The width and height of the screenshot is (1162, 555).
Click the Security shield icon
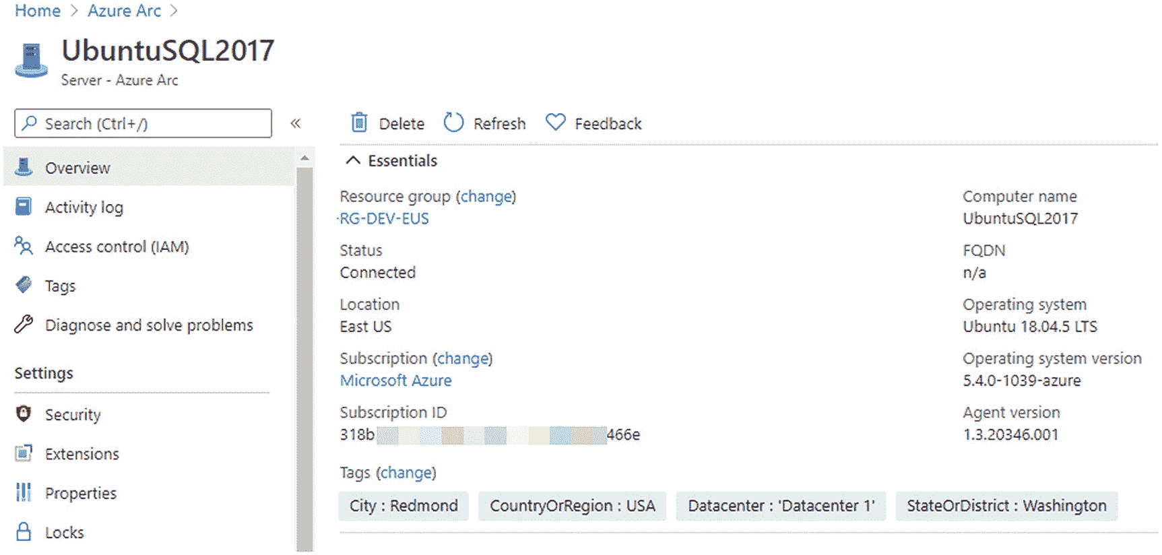tap(24, 414)
